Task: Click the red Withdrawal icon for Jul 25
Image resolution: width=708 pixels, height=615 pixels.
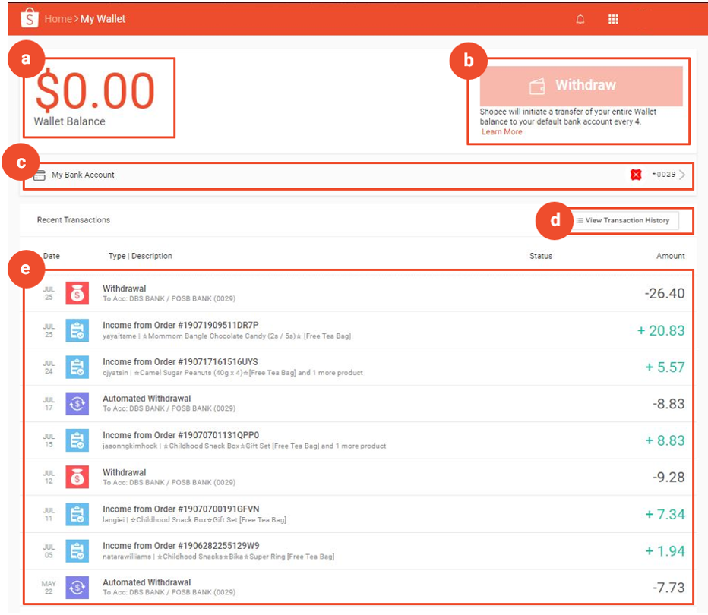Action: [x=77, y=293]
